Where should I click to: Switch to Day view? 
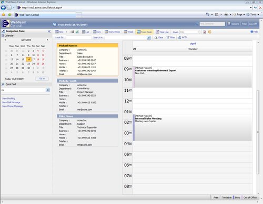97,32
